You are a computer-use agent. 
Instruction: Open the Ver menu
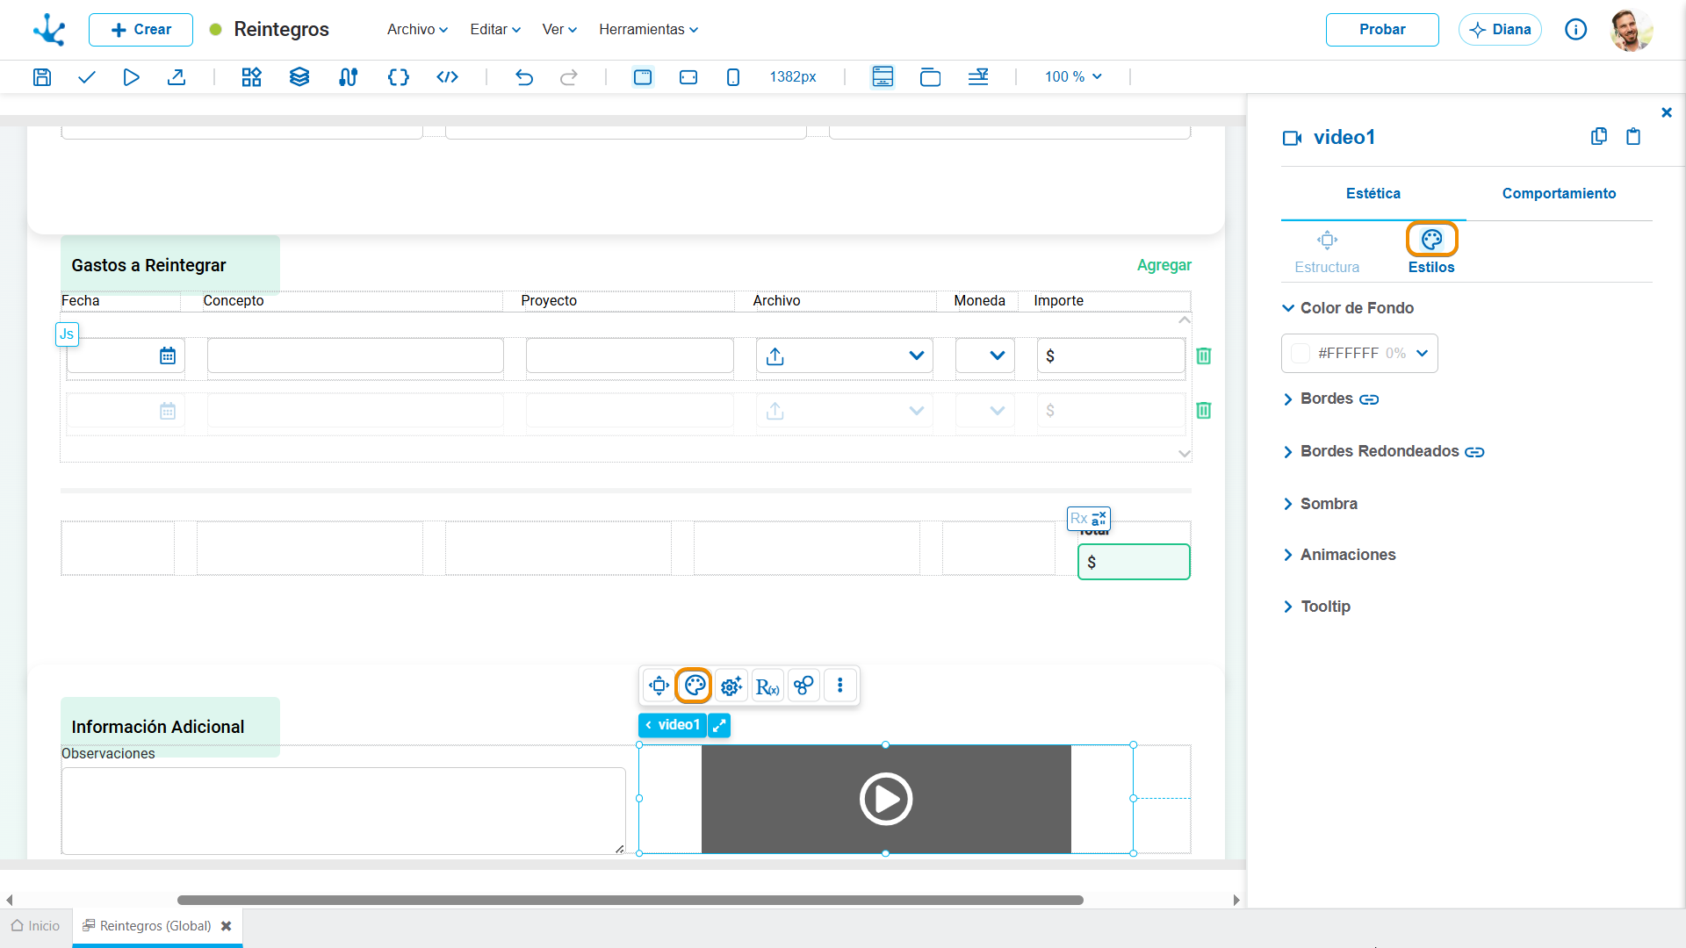click(x=559, y=30)
